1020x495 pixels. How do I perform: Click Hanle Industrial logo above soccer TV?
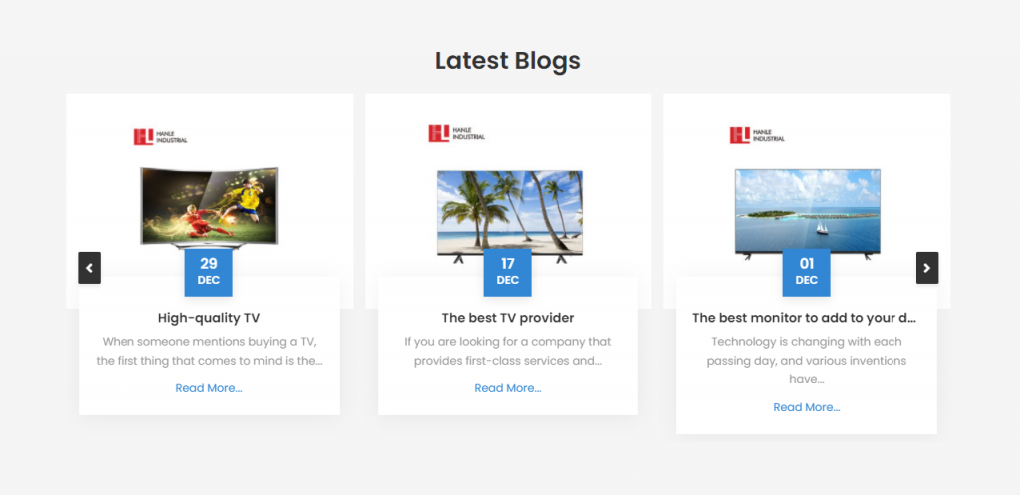[x=160, y=137]
